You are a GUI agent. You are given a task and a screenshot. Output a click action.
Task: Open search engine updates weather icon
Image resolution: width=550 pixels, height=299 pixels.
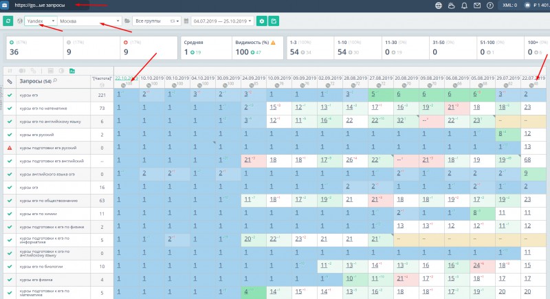(452, 5)
